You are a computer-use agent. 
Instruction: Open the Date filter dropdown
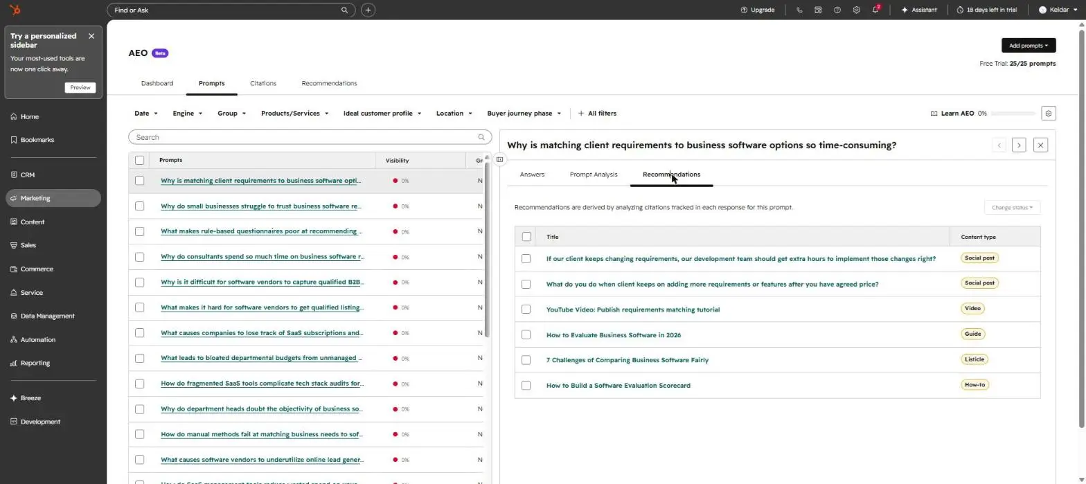pos(146,114)
